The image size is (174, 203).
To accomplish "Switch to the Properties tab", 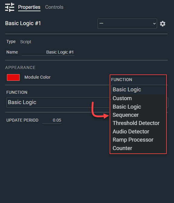I will pos(29,7).
